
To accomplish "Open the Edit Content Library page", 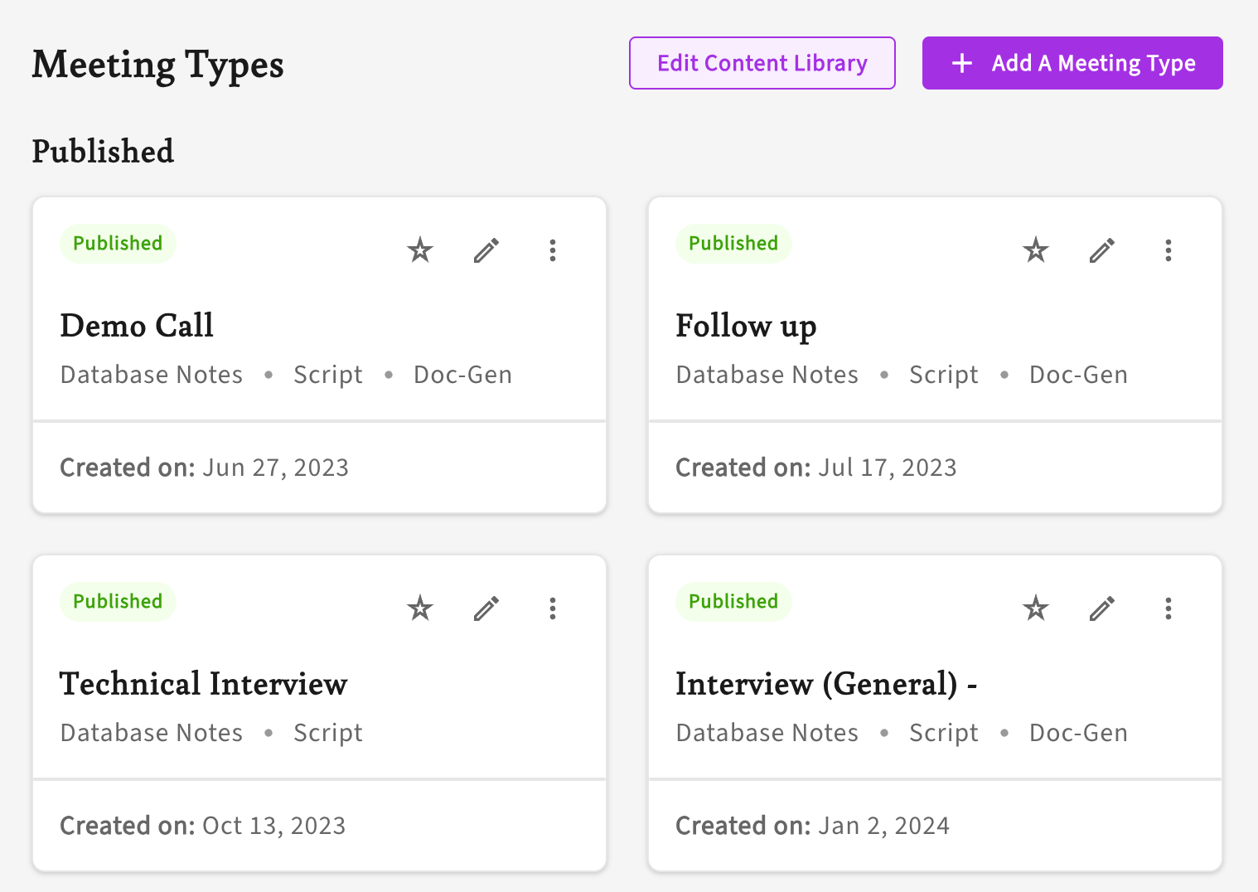I will [762, 62].
